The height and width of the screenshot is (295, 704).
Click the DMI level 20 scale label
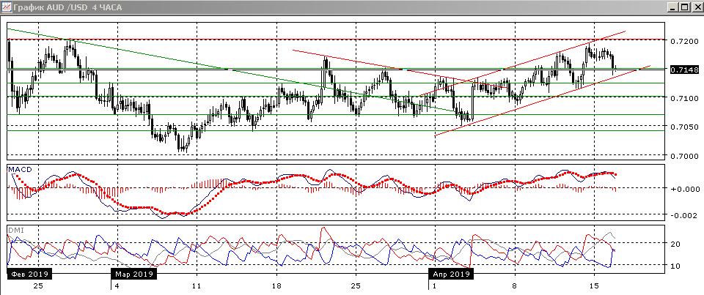[x=678, y=244]
